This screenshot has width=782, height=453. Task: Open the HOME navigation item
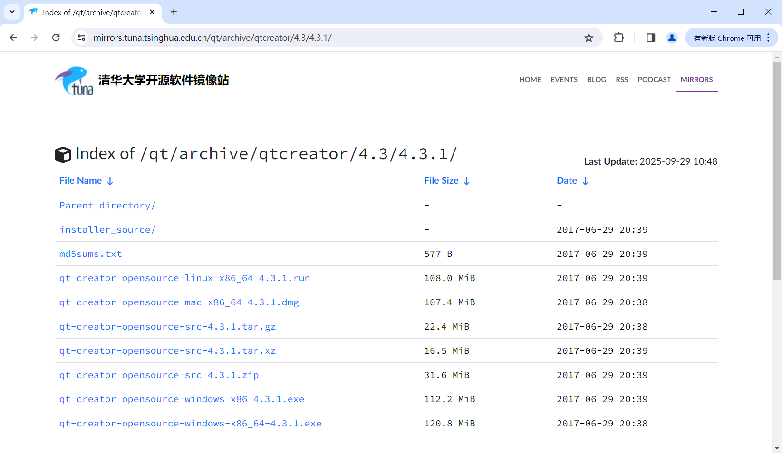530,80
